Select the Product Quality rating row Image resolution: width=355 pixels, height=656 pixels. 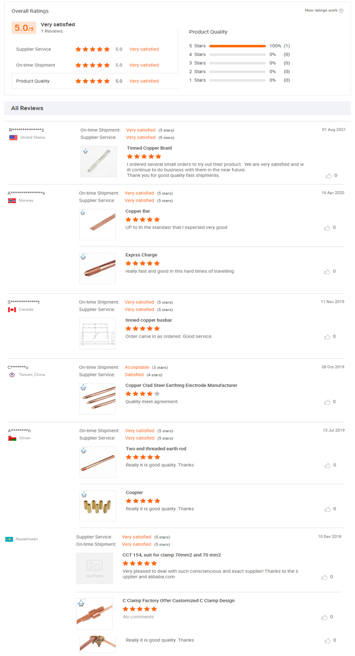[95, 81]
